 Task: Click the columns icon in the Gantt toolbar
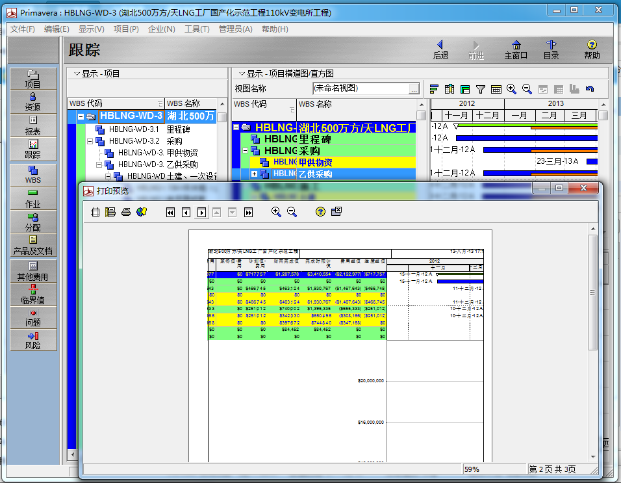[450, 89]
